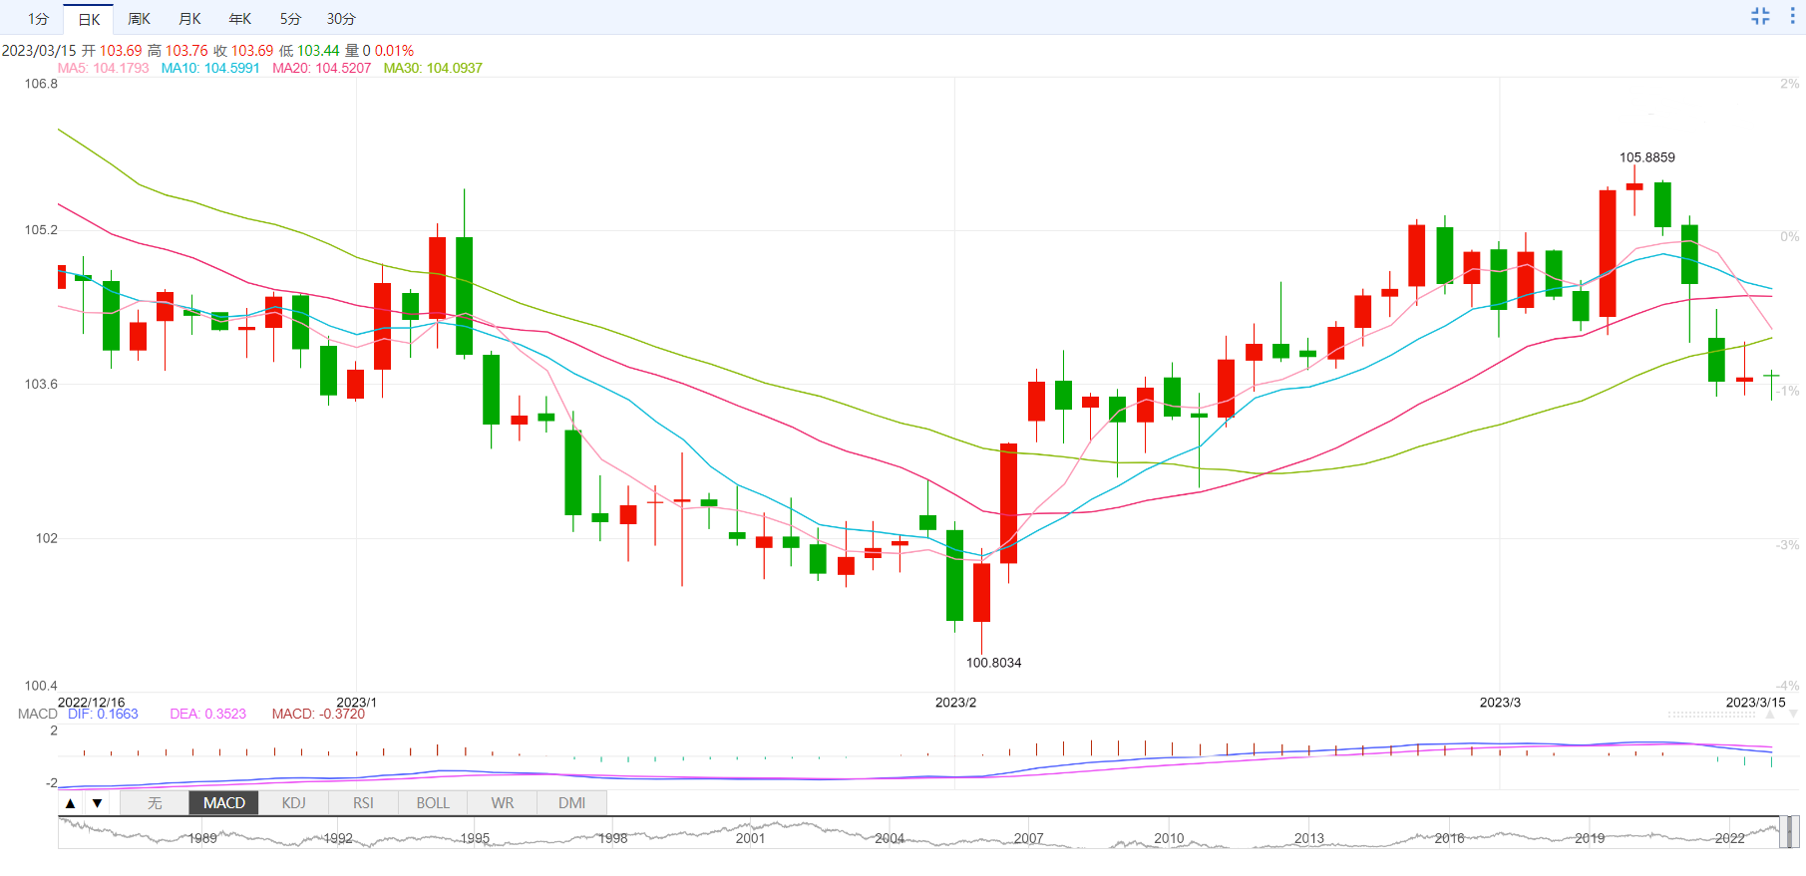
Task: Click 1995 on the overview timeline
Action: pos(475,838)
